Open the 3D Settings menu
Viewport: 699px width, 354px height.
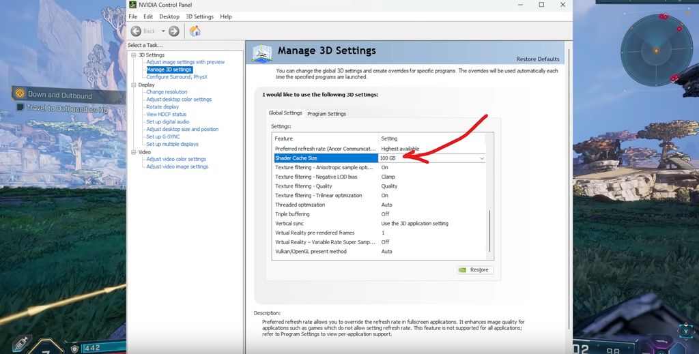click(199, 16)
